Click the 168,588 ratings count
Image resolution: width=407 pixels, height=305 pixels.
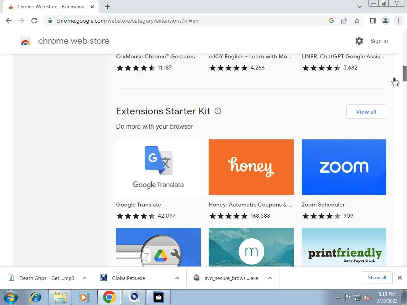click(x=260, y=216)
